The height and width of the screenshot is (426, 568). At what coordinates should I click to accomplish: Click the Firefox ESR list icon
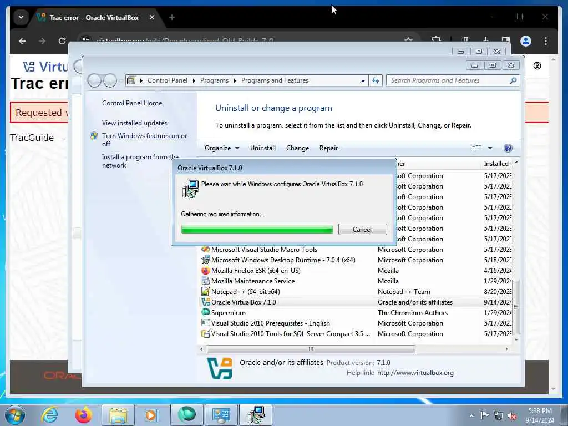coord(205,270)
